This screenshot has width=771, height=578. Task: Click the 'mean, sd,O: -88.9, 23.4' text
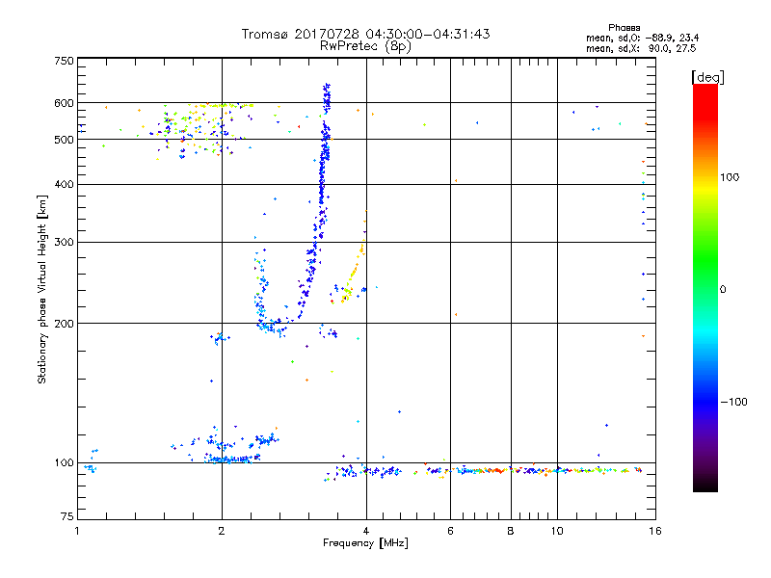tap(642, 38)
